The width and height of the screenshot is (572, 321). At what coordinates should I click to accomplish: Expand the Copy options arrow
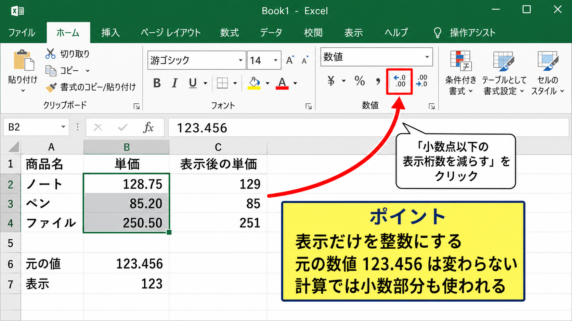point(88,71)
